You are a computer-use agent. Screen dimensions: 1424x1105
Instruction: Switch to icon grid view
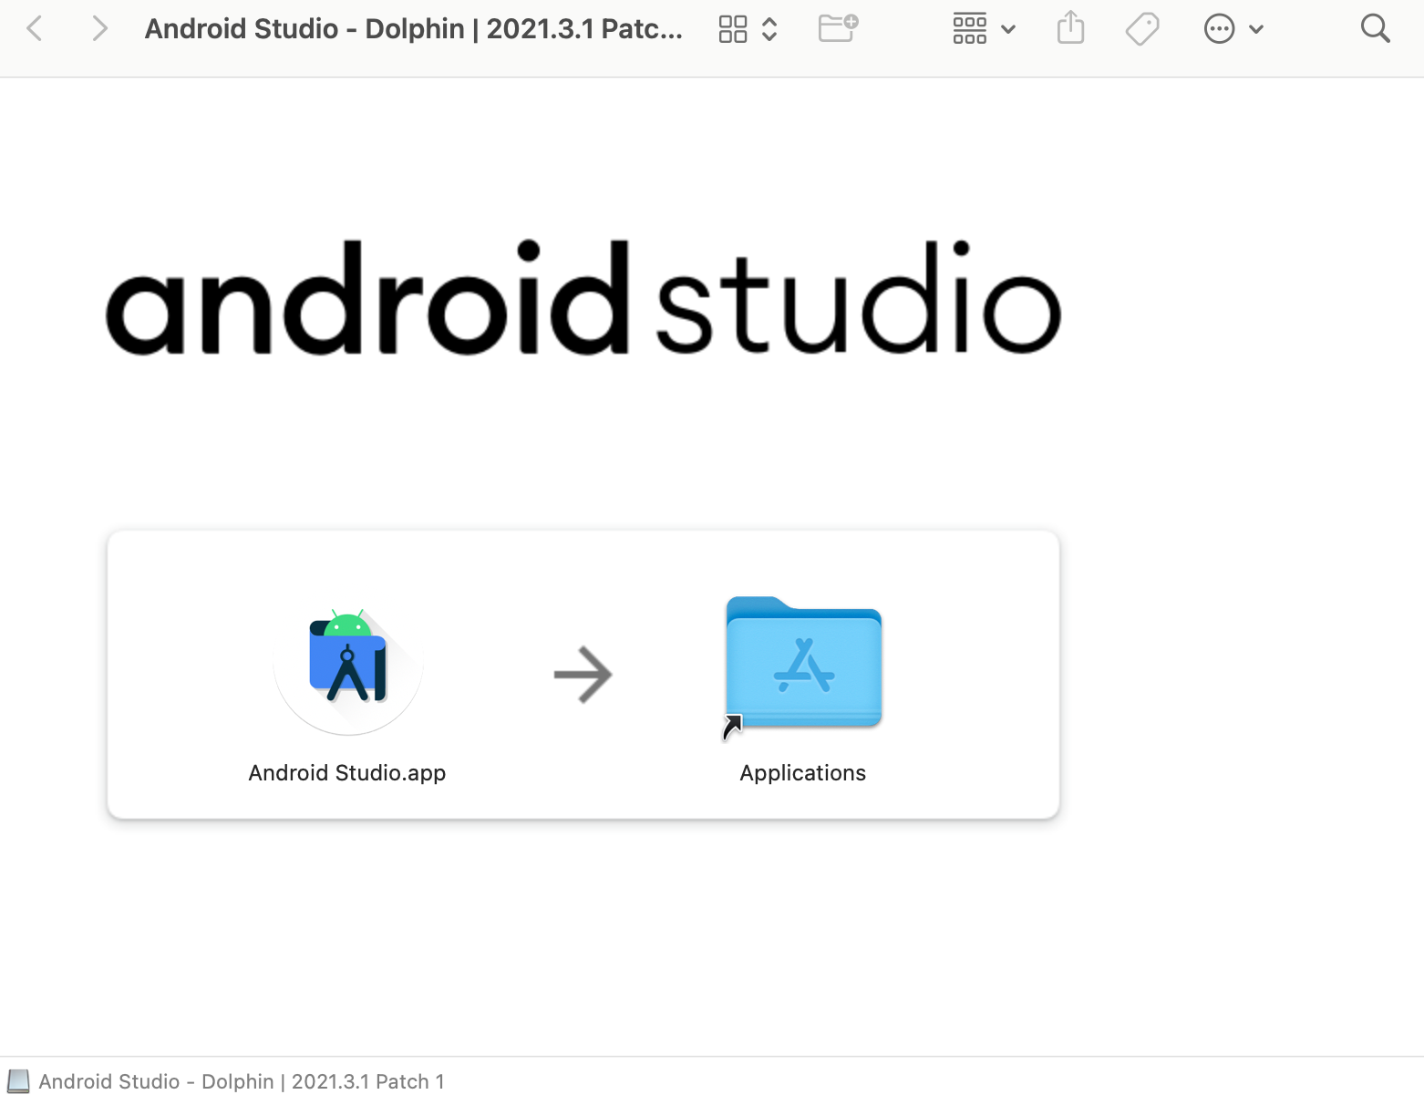tap(733, 29)
